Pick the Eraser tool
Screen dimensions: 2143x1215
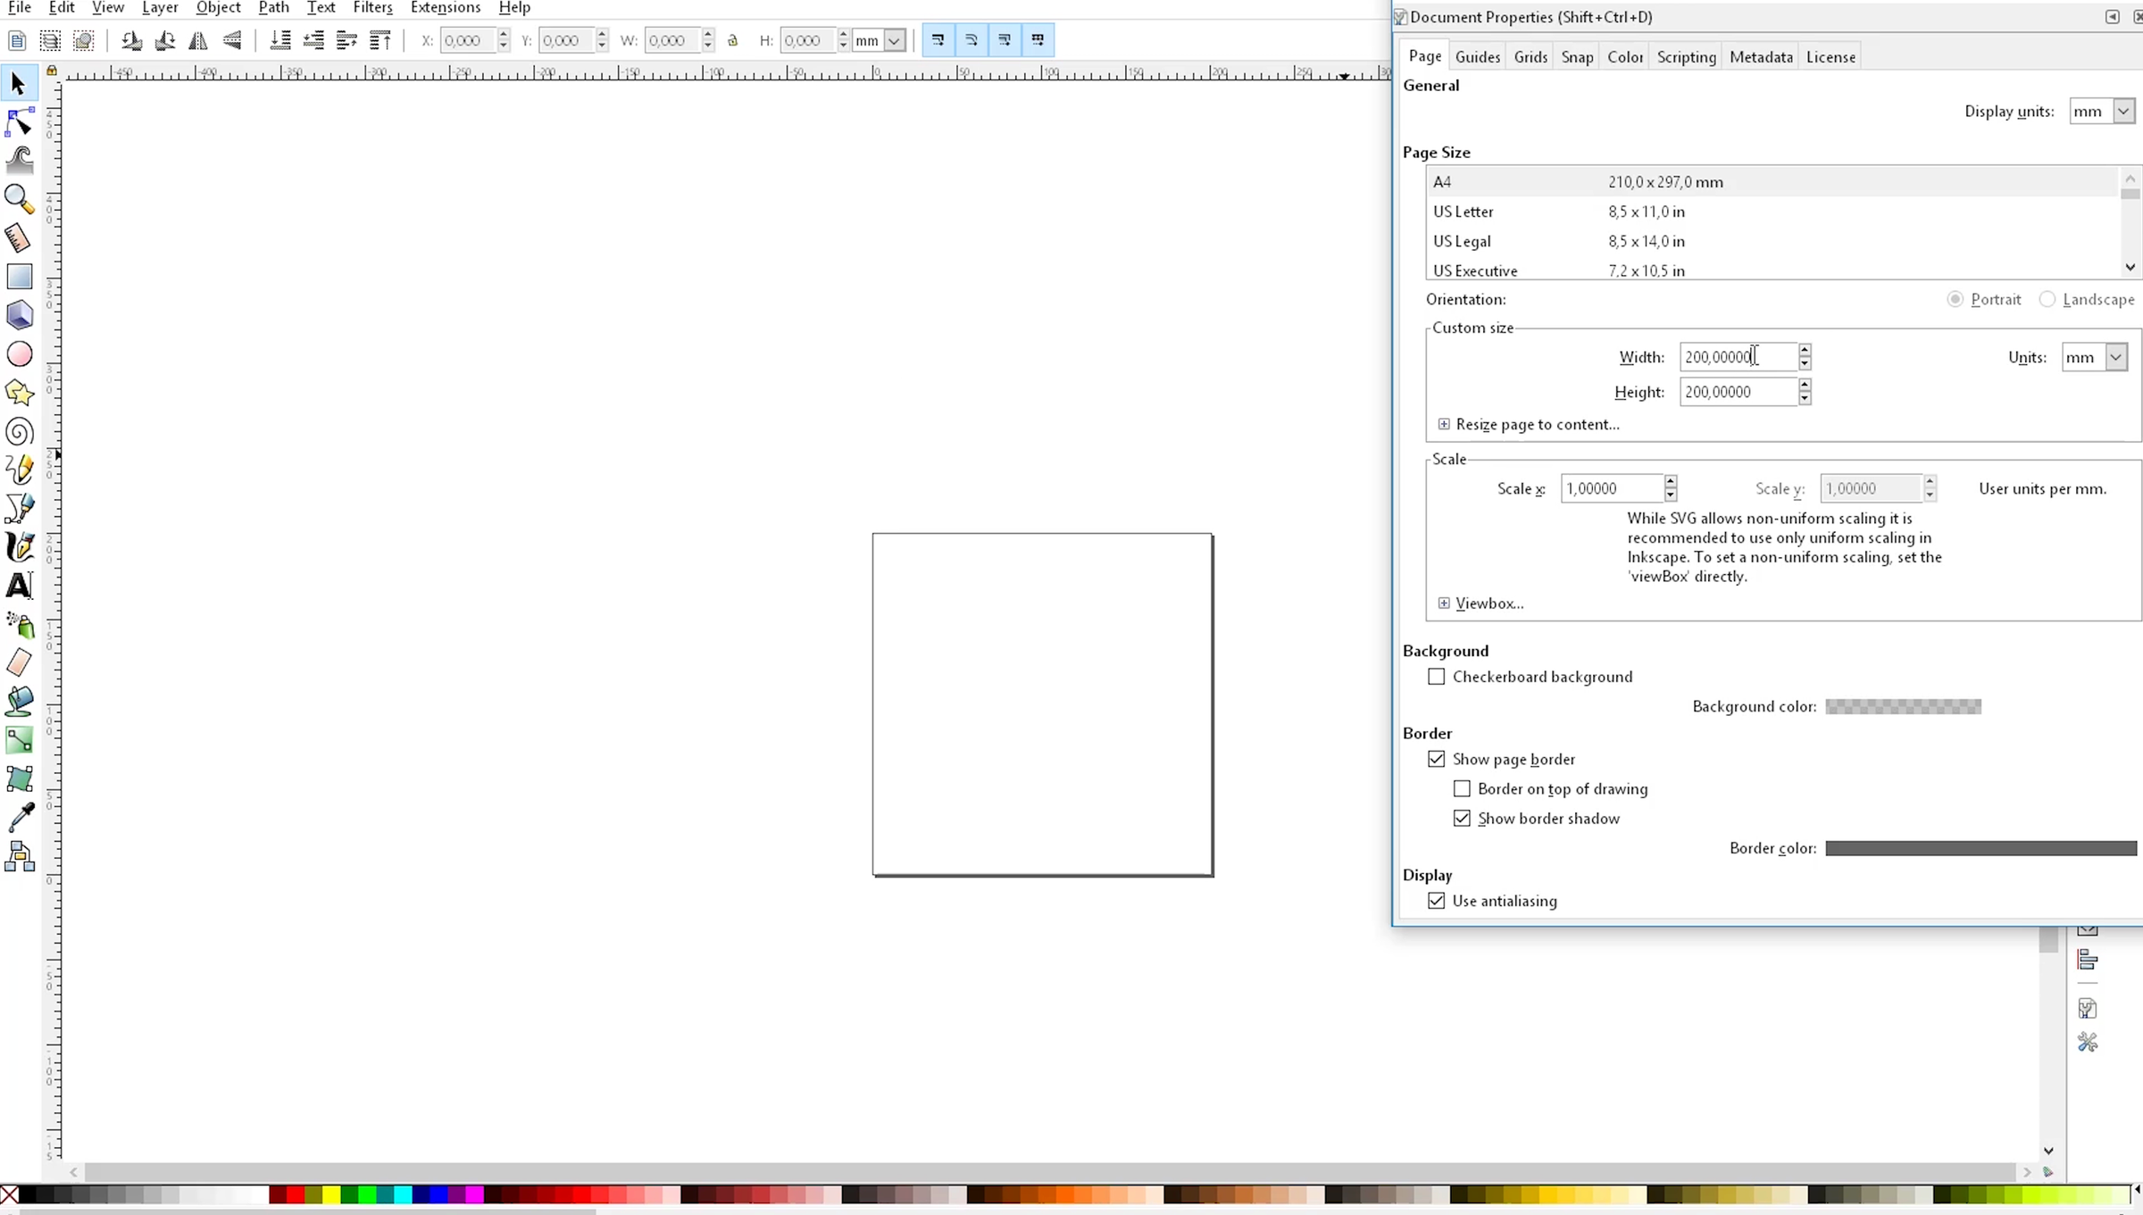pos(20,663)
